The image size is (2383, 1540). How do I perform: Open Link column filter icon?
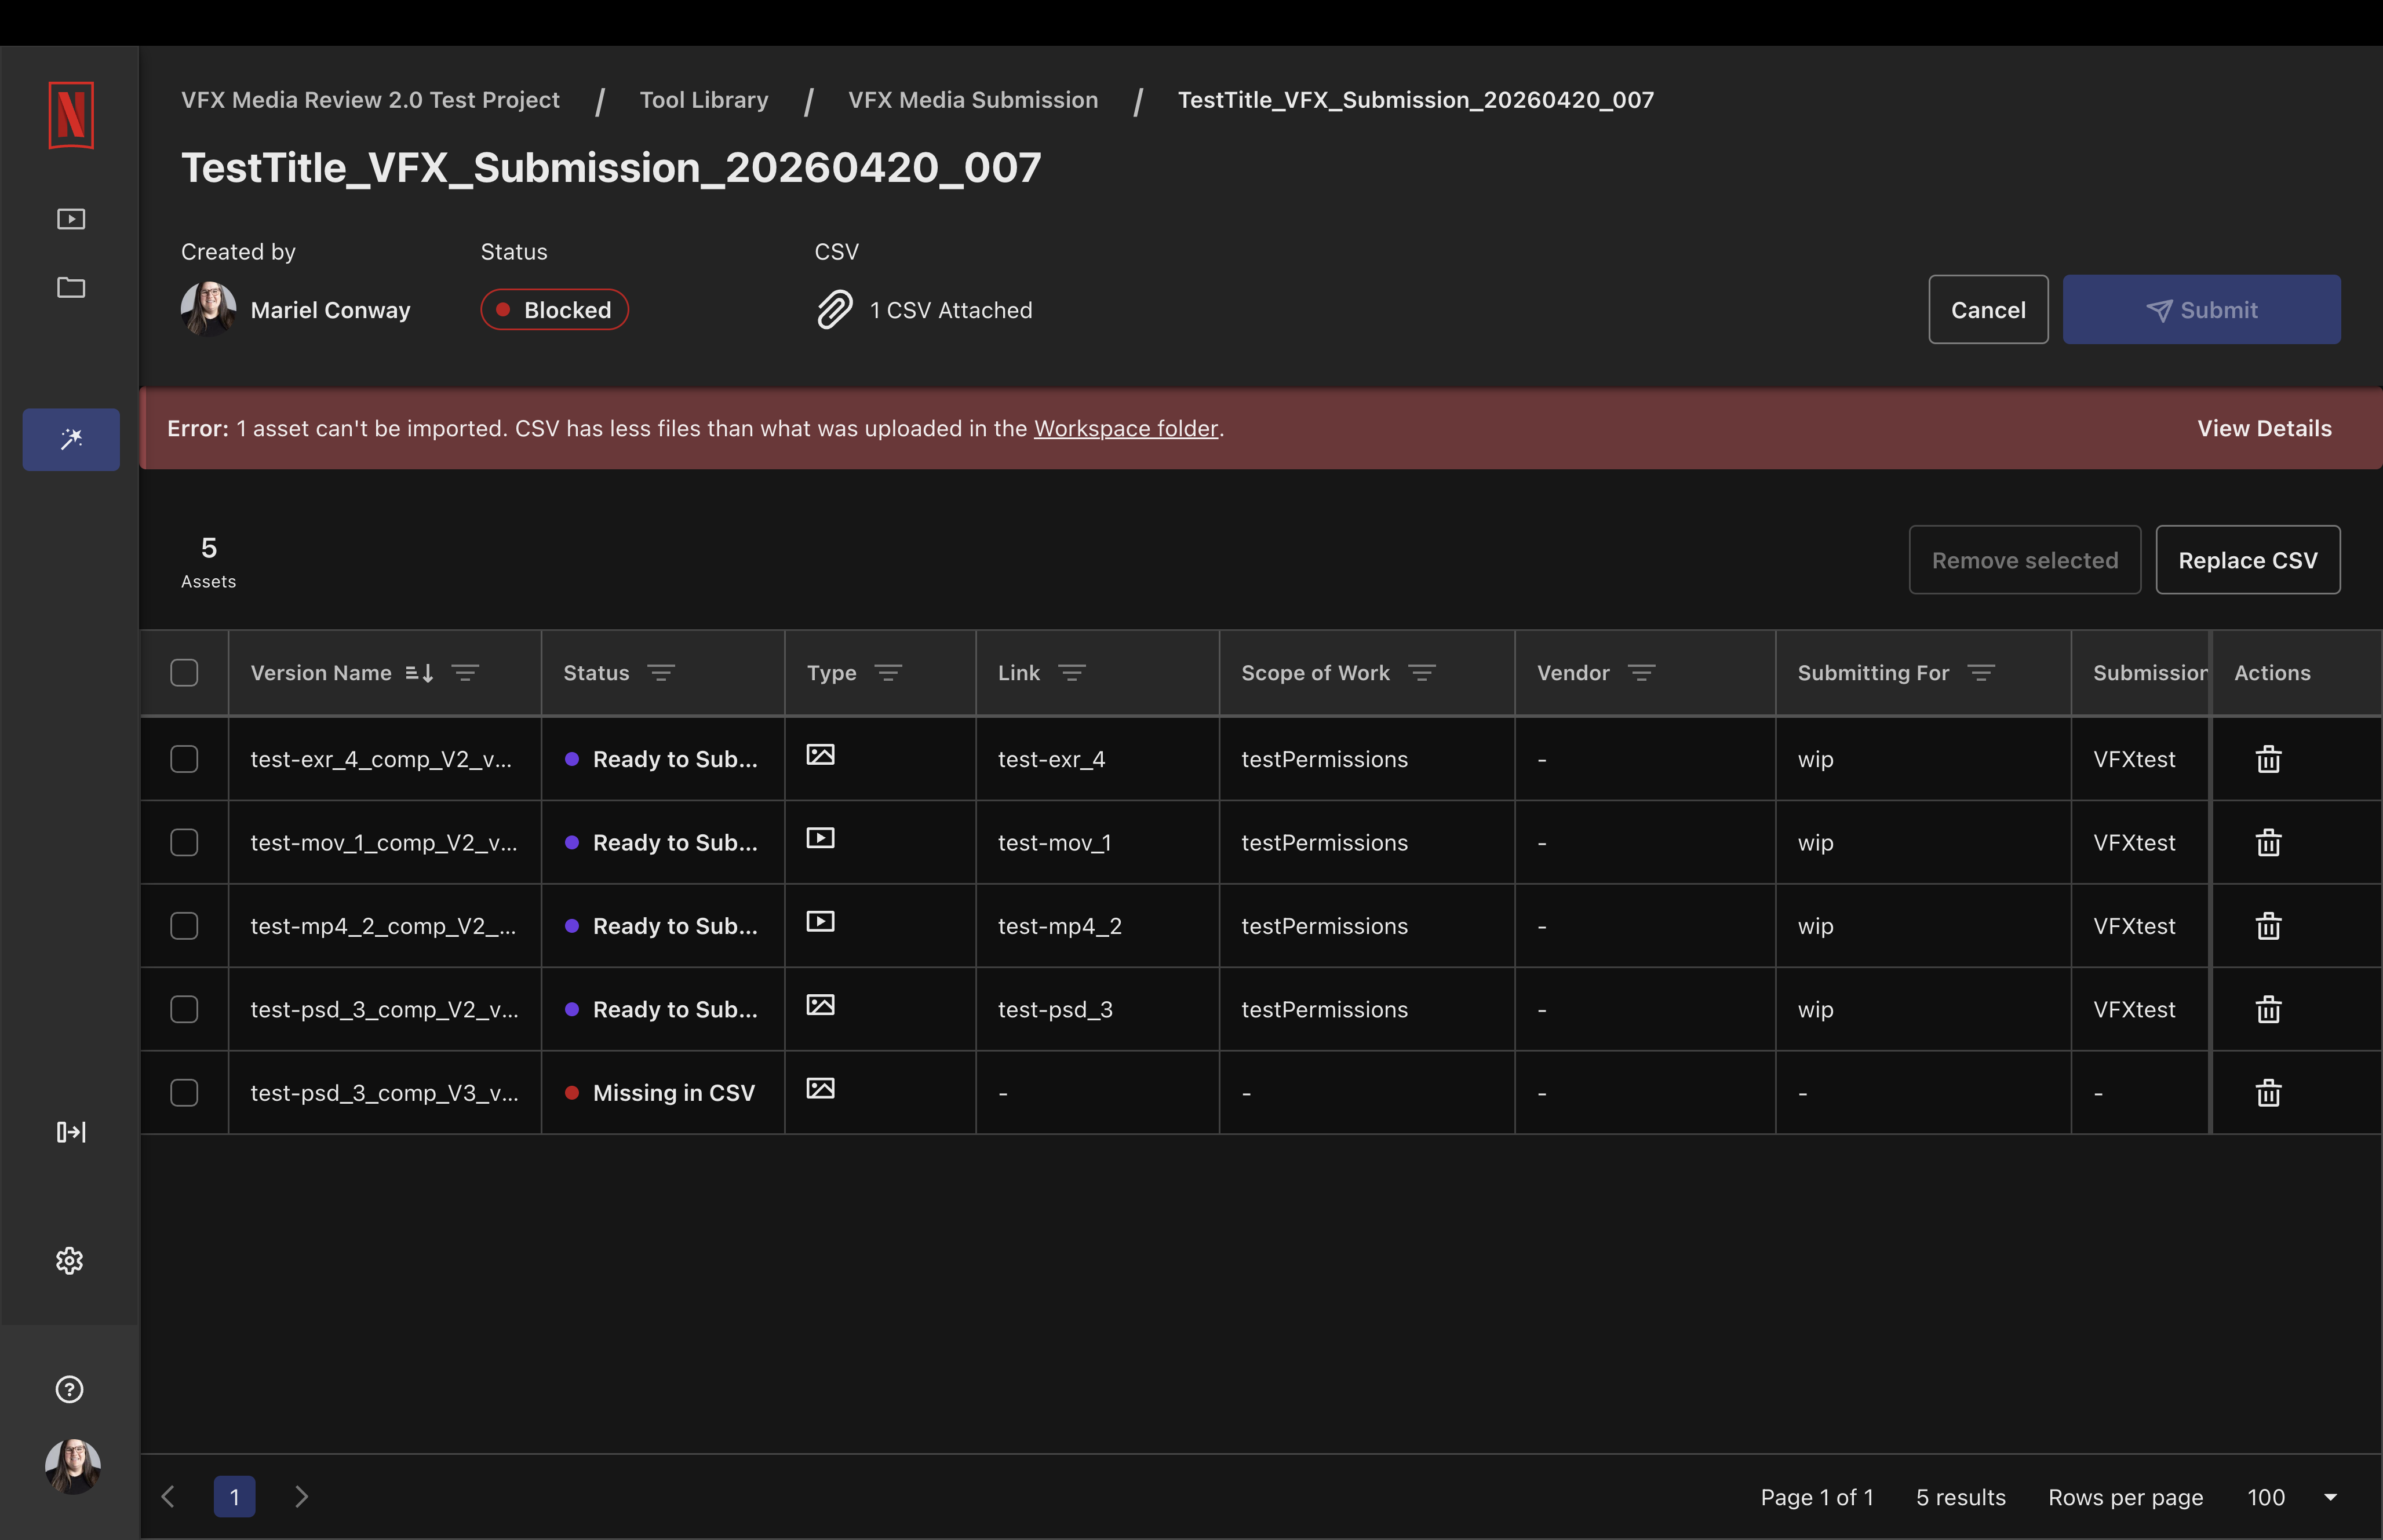click(x=1072, y=673)
